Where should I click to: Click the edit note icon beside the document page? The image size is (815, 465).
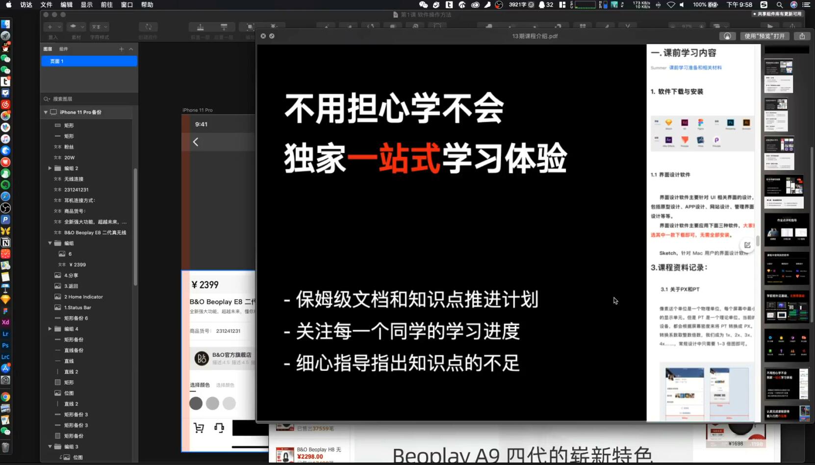pyautogui.click(x=747, y=245)
